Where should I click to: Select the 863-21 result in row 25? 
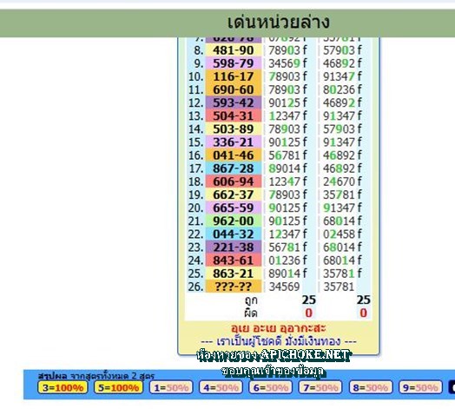tap(234, 274)
